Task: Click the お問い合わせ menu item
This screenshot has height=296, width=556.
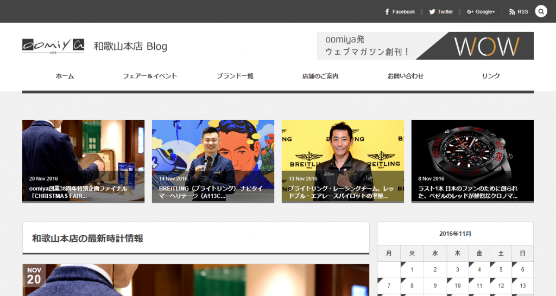Action: coord(406,76)
